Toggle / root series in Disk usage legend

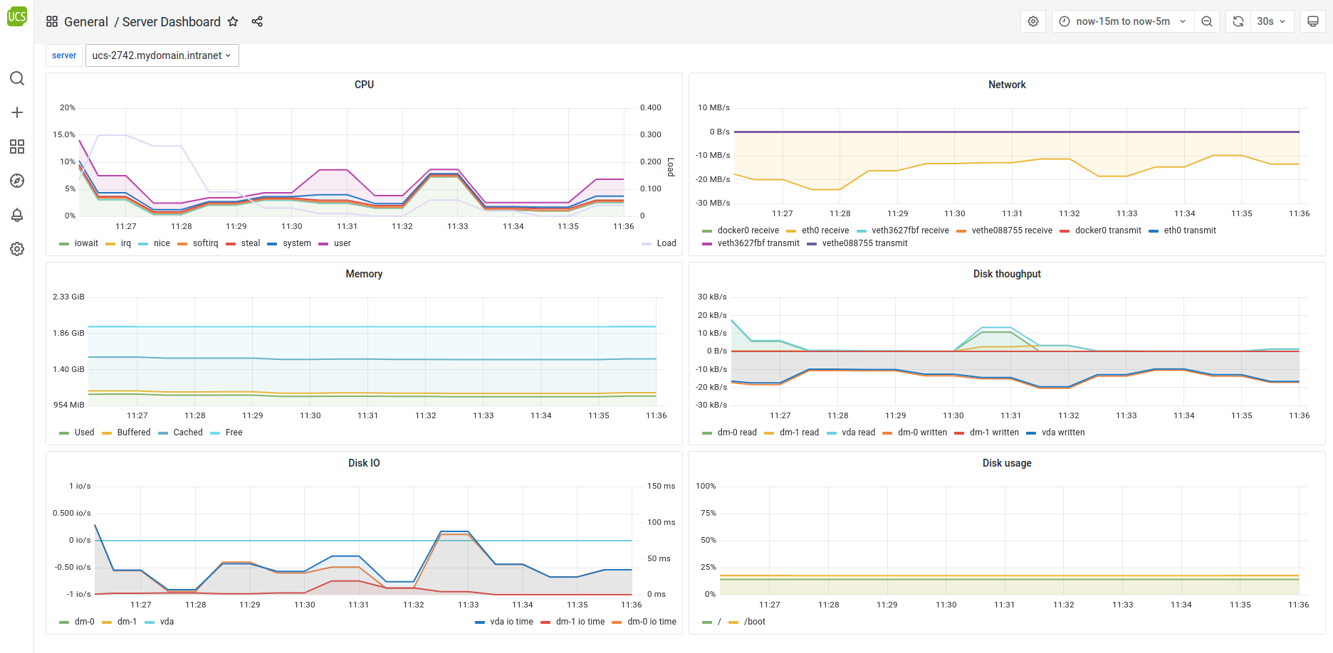719,622
